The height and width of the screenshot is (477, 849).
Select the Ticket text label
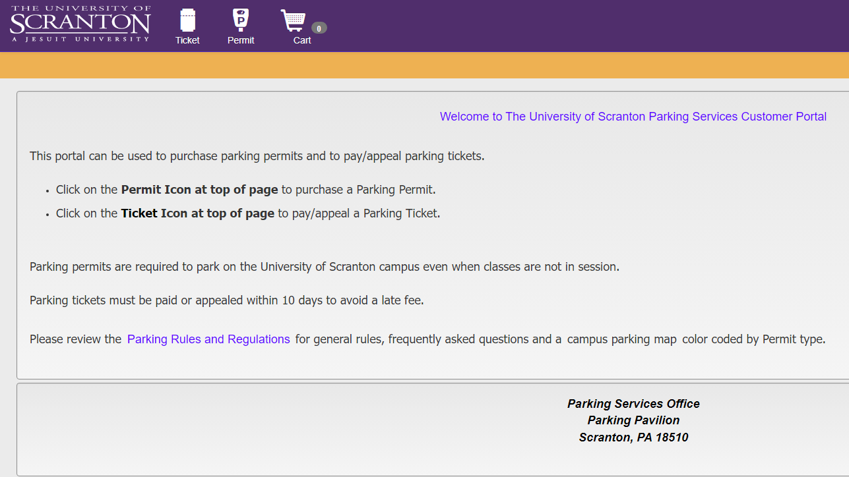click(187, 40)
